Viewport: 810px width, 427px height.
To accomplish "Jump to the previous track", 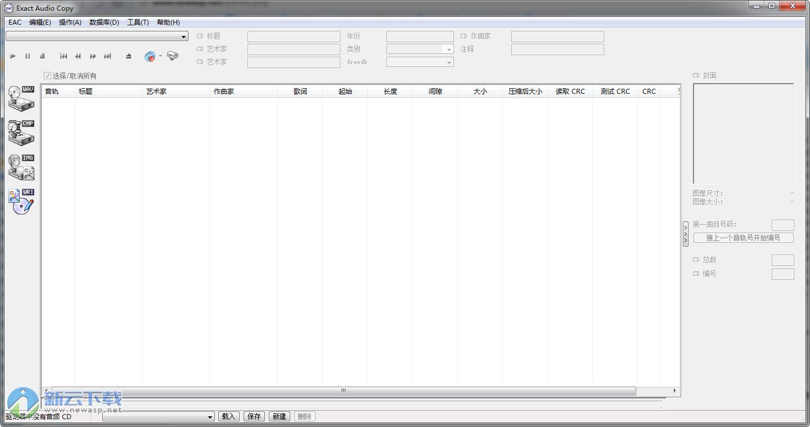I will tap(64, 56).
